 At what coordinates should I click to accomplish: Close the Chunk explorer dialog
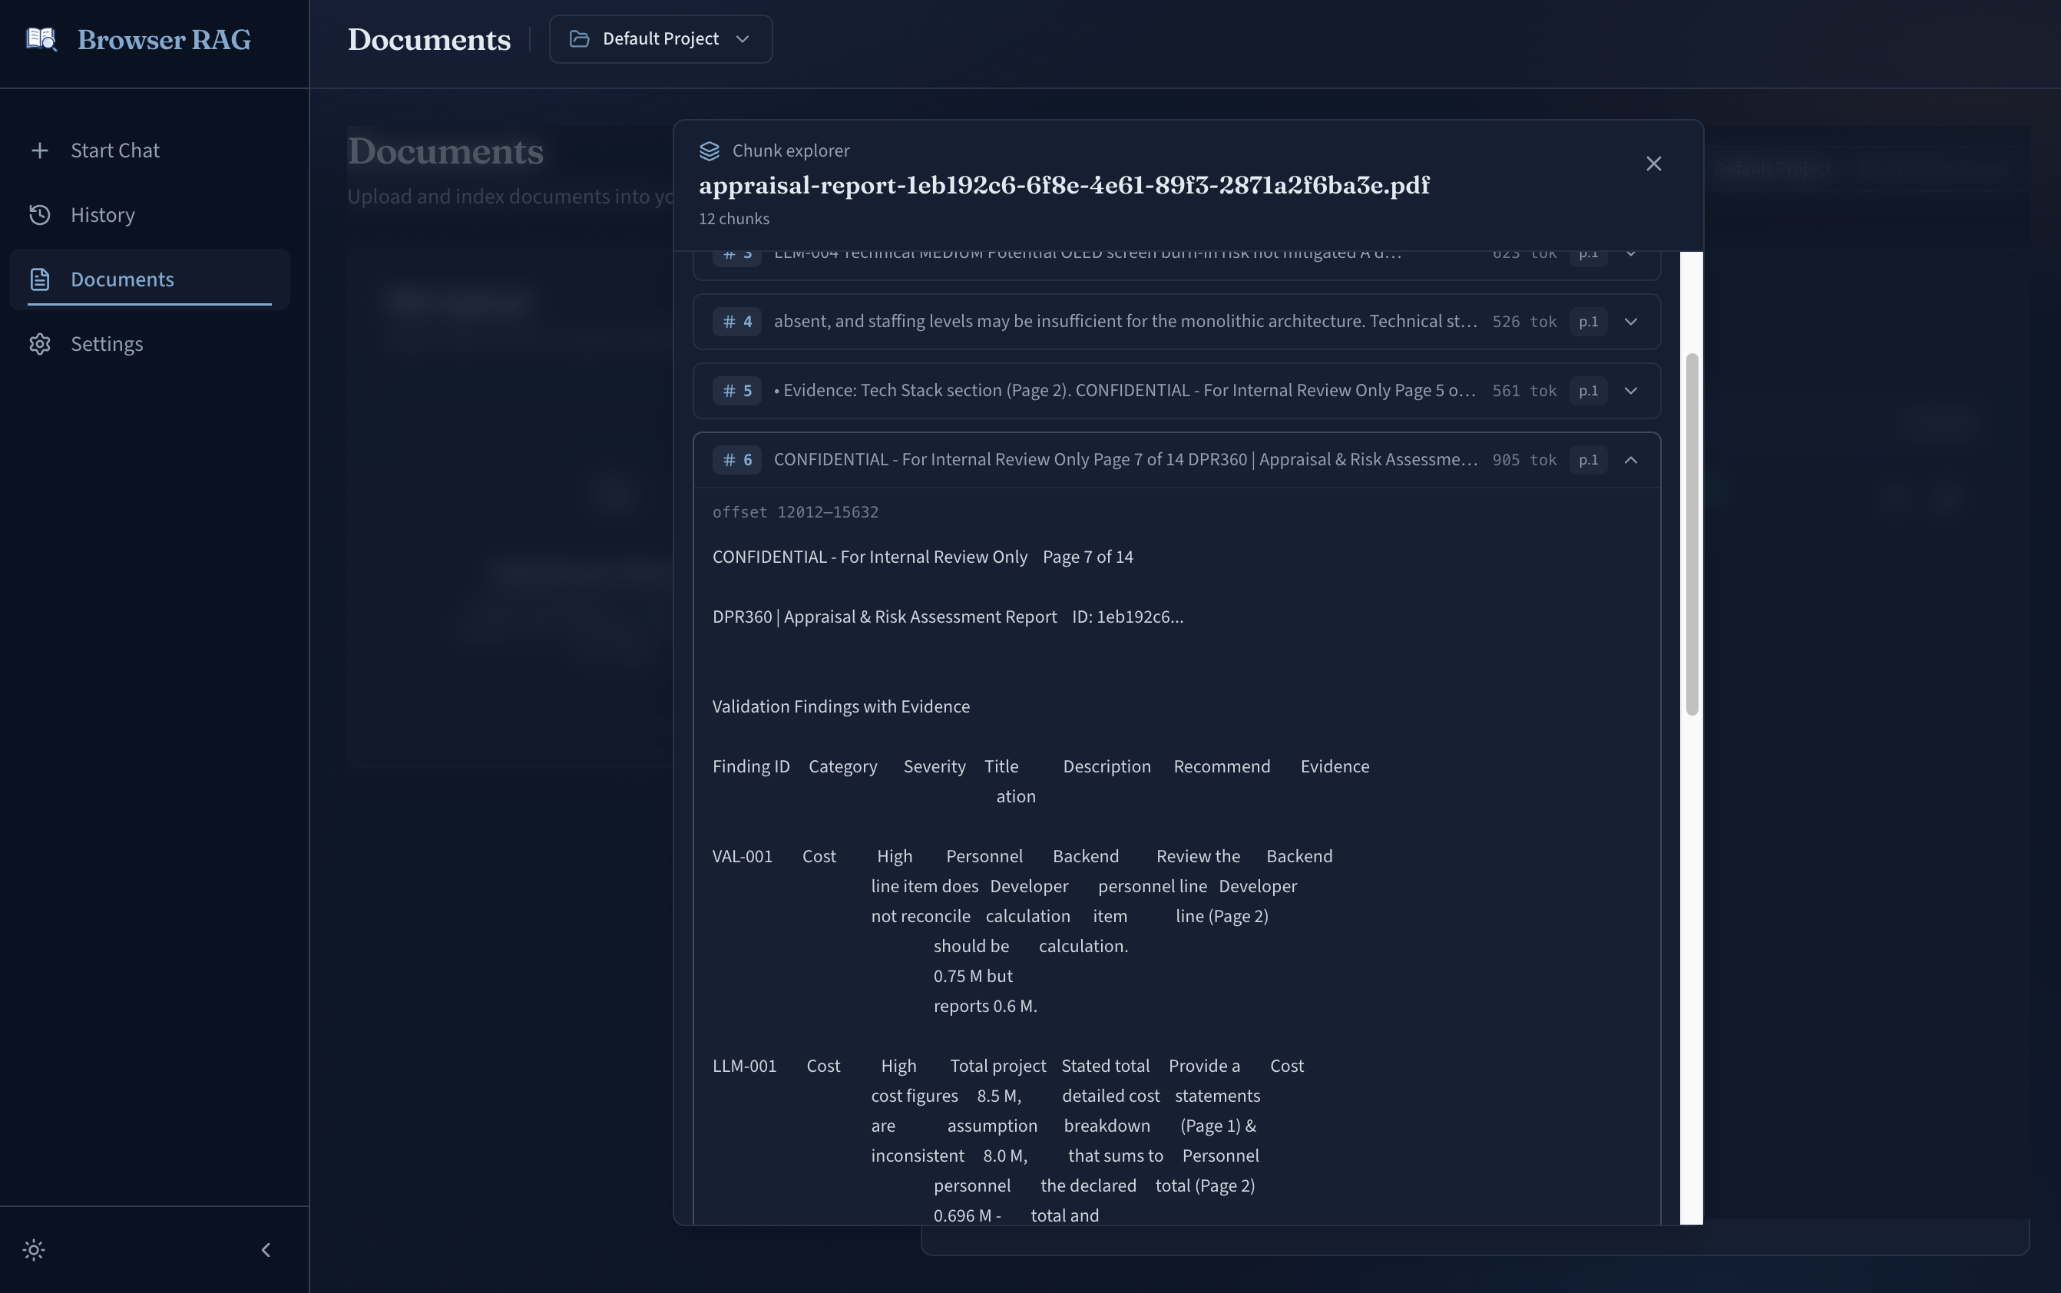pos(1653,164)
